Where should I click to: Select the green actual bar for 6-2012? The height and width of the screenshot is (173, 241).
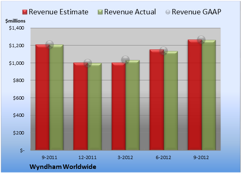click(x=171, y=100)
